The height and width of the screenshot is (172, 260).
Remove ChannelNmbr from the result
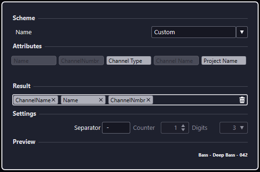(x=149, y=100)
